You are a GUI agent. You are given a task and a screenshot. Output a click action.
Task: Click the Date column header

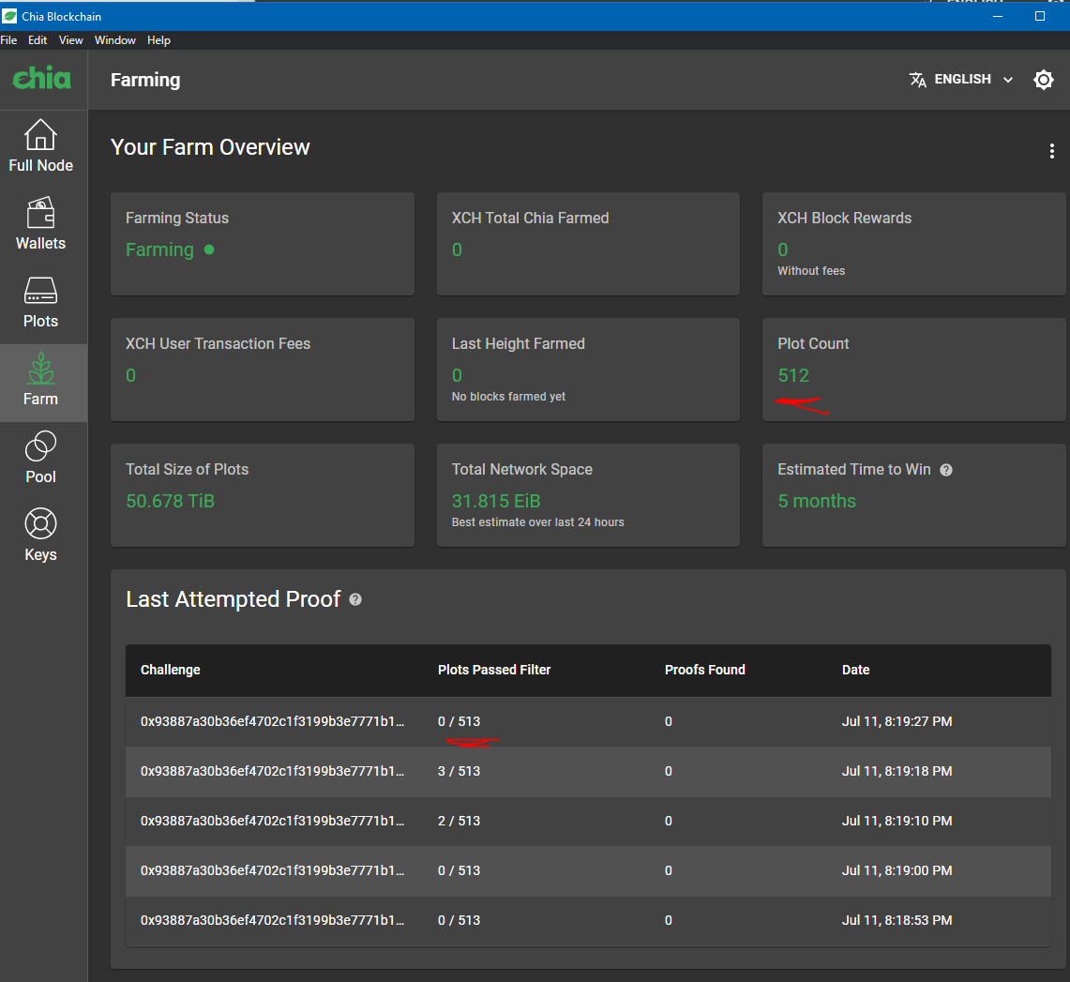pyautogui.click(x=856, y=670)
